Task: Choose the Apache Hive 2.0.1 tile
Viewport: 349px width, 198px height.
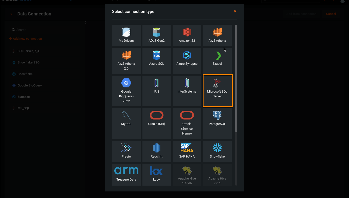Action: [217, 174]
